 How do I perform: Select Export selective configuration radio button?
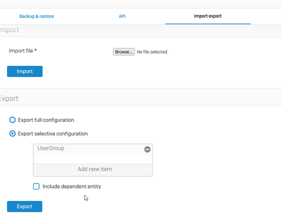[x=12, y=134]
